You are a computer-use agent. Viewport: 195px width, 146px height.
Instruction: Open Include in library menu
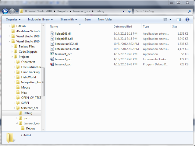click(40, 19)
